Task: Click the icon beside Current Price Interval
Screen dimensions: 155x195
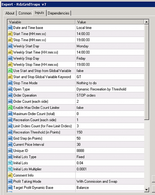Action: (10, 145)
